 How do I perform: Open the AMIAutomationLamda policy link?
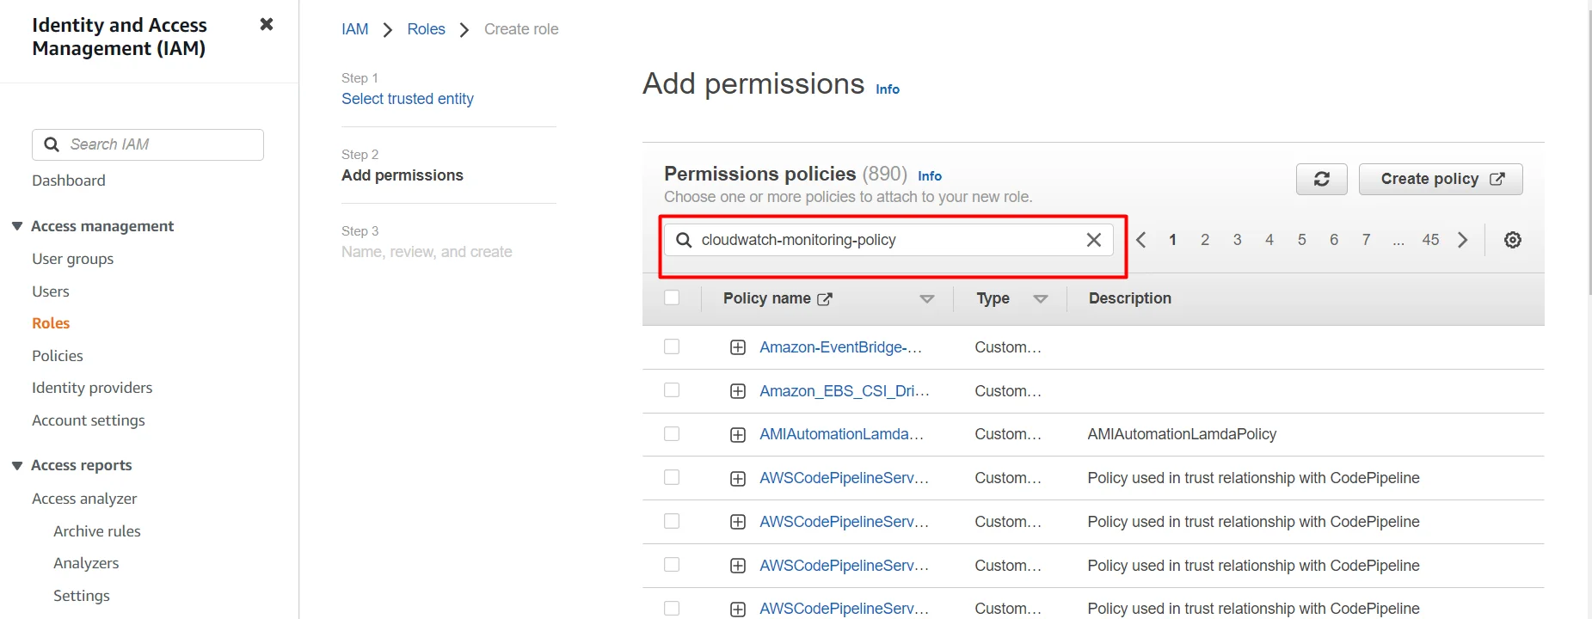(x=841, y=434)
